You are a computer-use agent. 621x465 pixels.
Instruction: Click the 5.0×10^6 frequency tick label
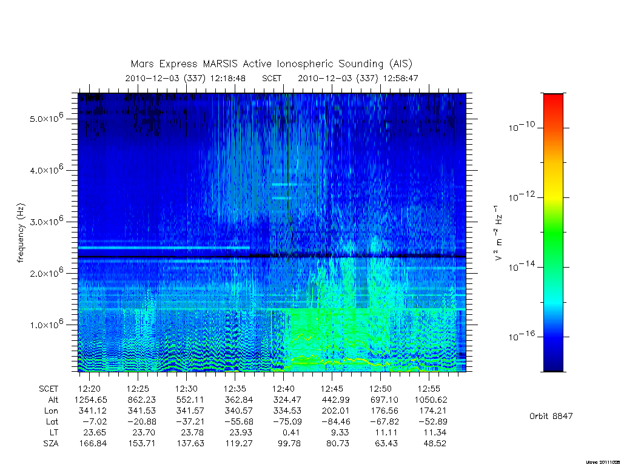click(46, 118)
